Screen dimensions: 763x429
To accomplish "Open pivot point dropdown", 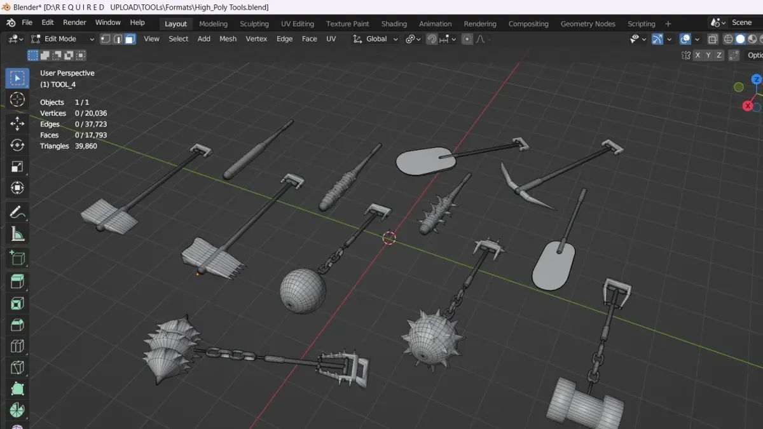I will point(413,39).
